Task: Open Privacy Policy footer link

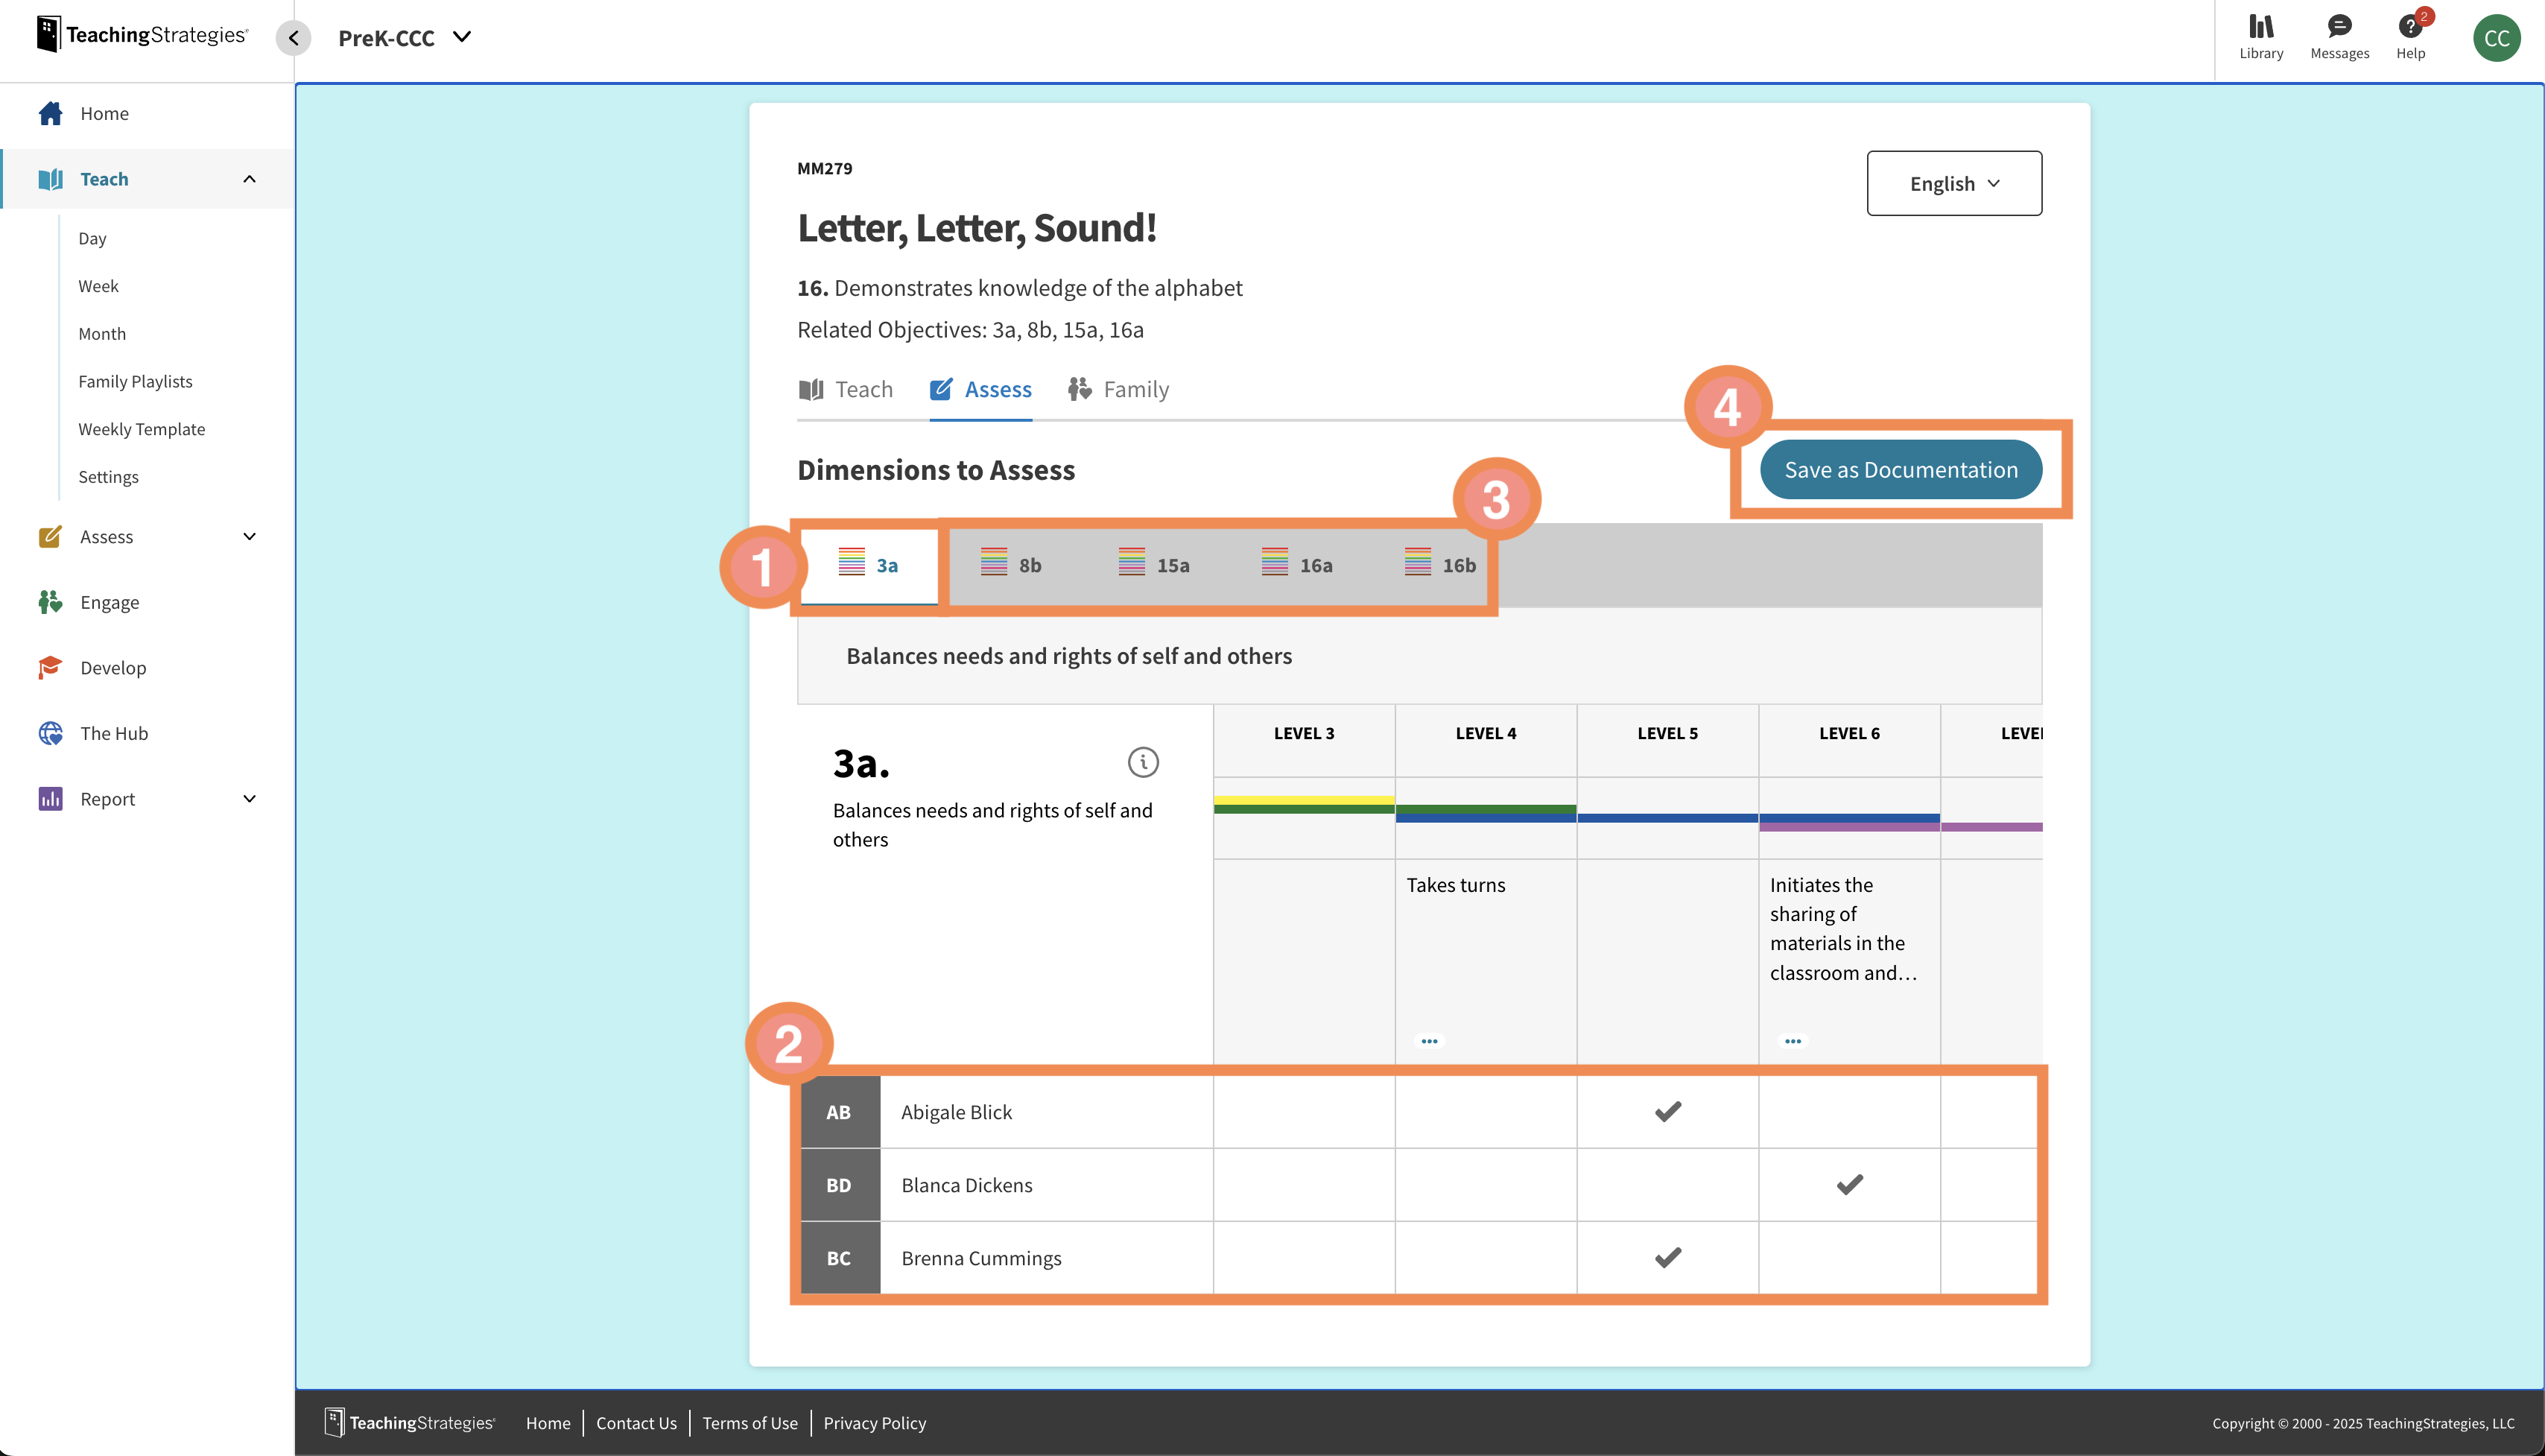Action: click(874, 1422)
